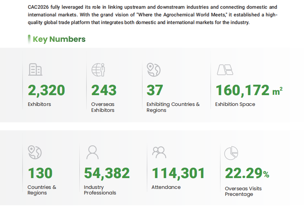Click the Attendance label
This screenshot has height=207, width=304.
166,187
